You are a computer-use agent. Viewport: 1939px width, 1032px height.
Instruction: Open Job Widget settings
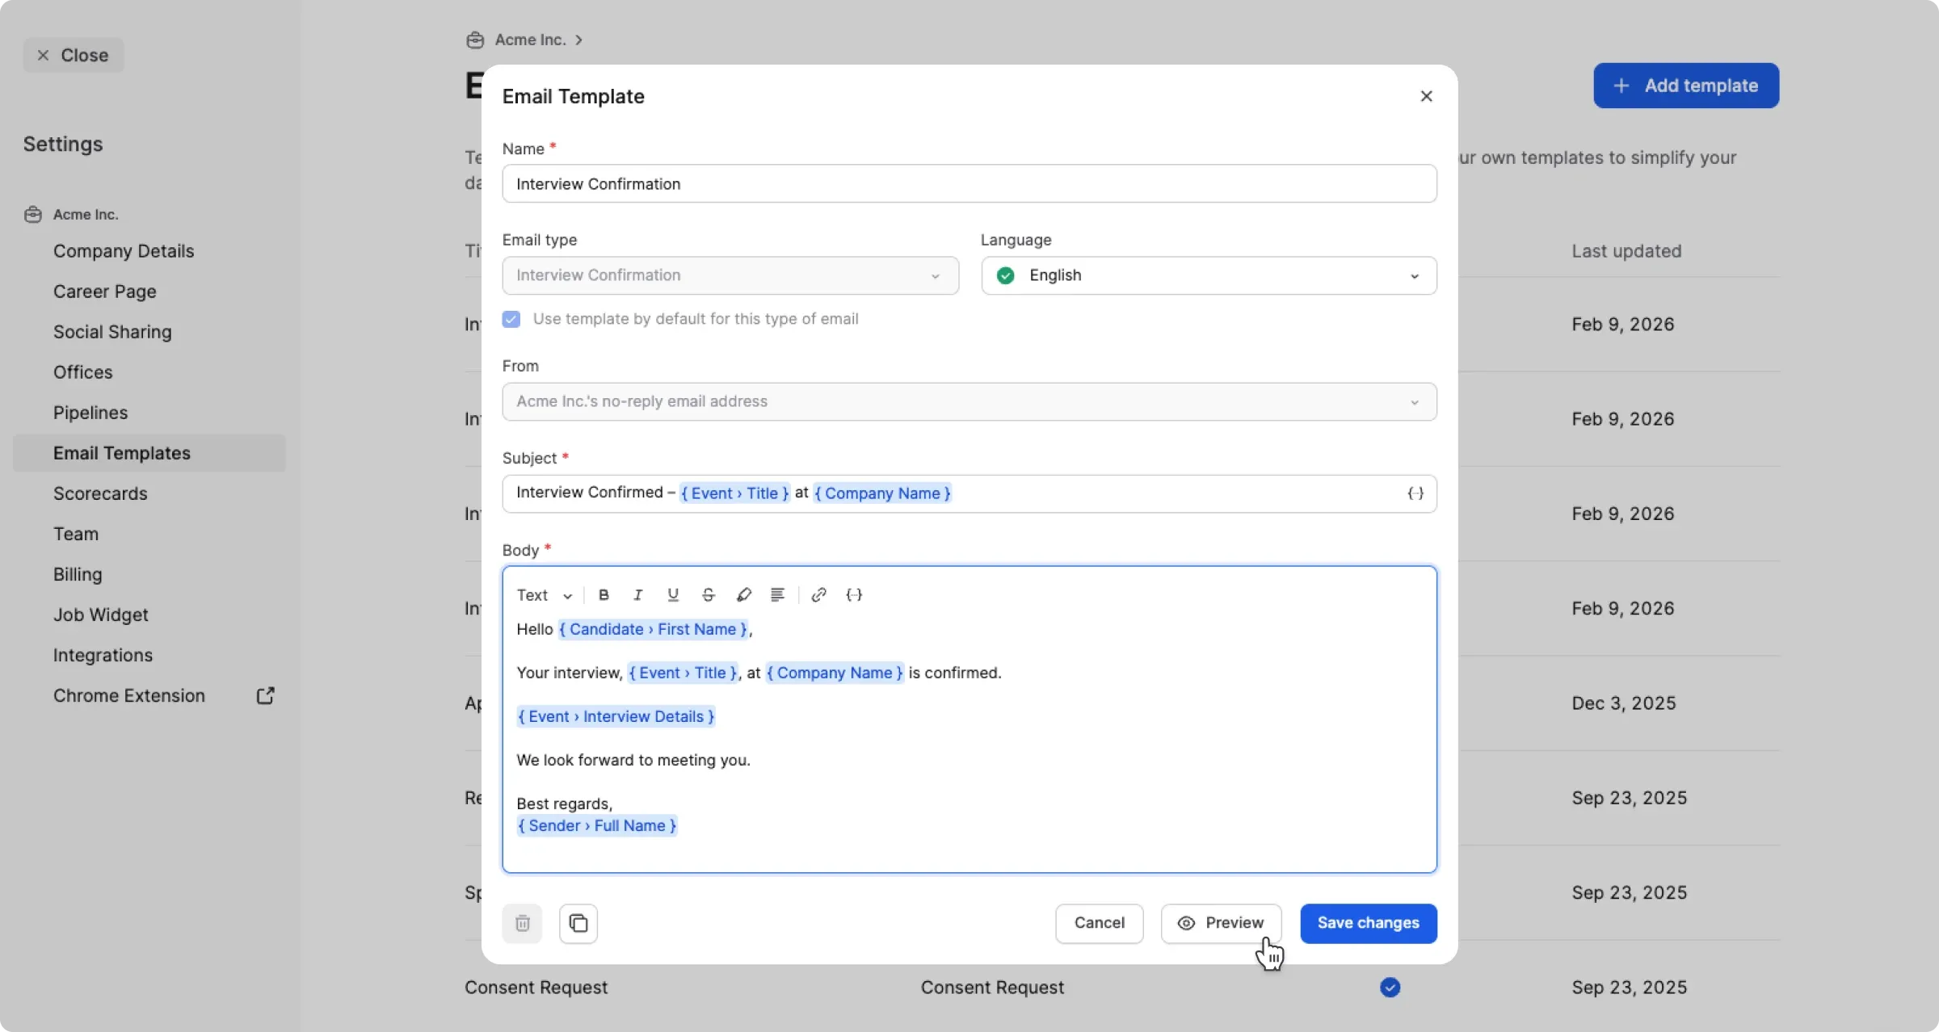pos(101,615)
